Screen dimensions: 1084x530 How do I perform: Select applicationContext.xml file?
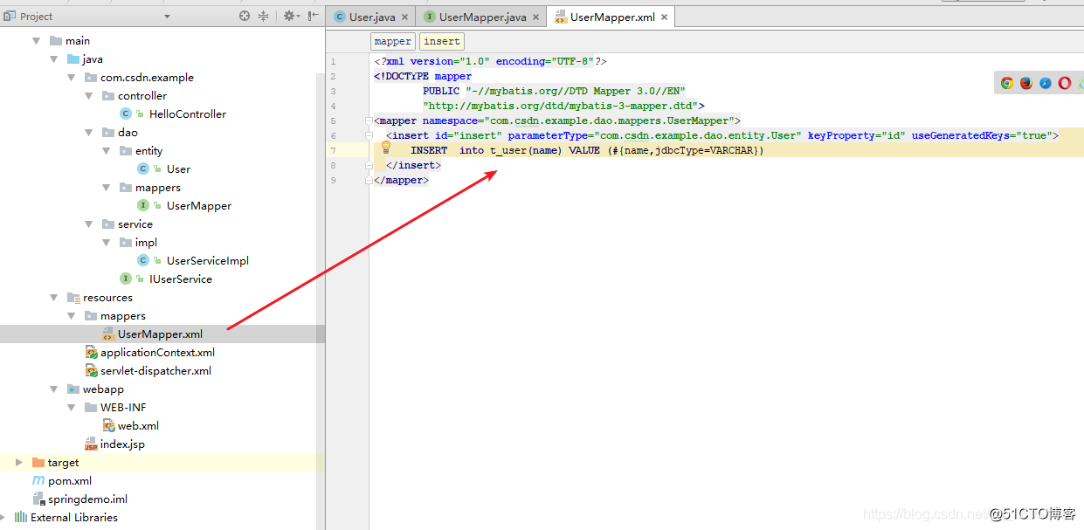(157, 353)
